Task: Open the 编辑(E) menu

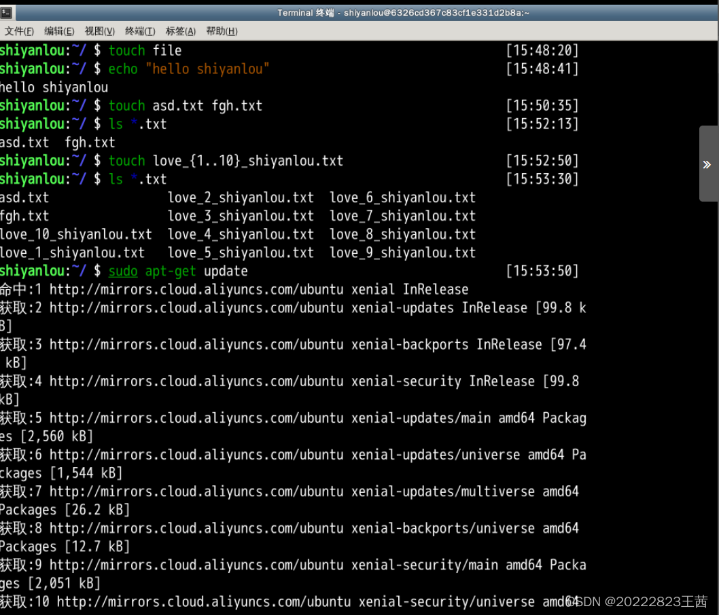Action: tap(59, 31)
